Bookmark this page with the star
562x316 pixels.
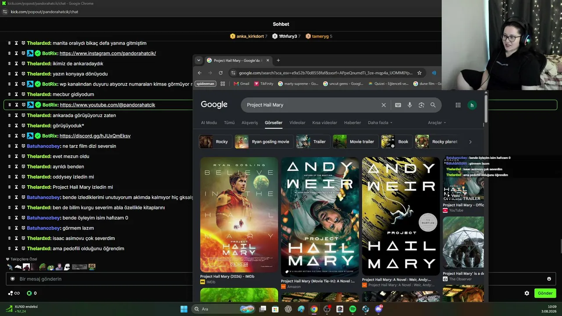pos(419,73)
